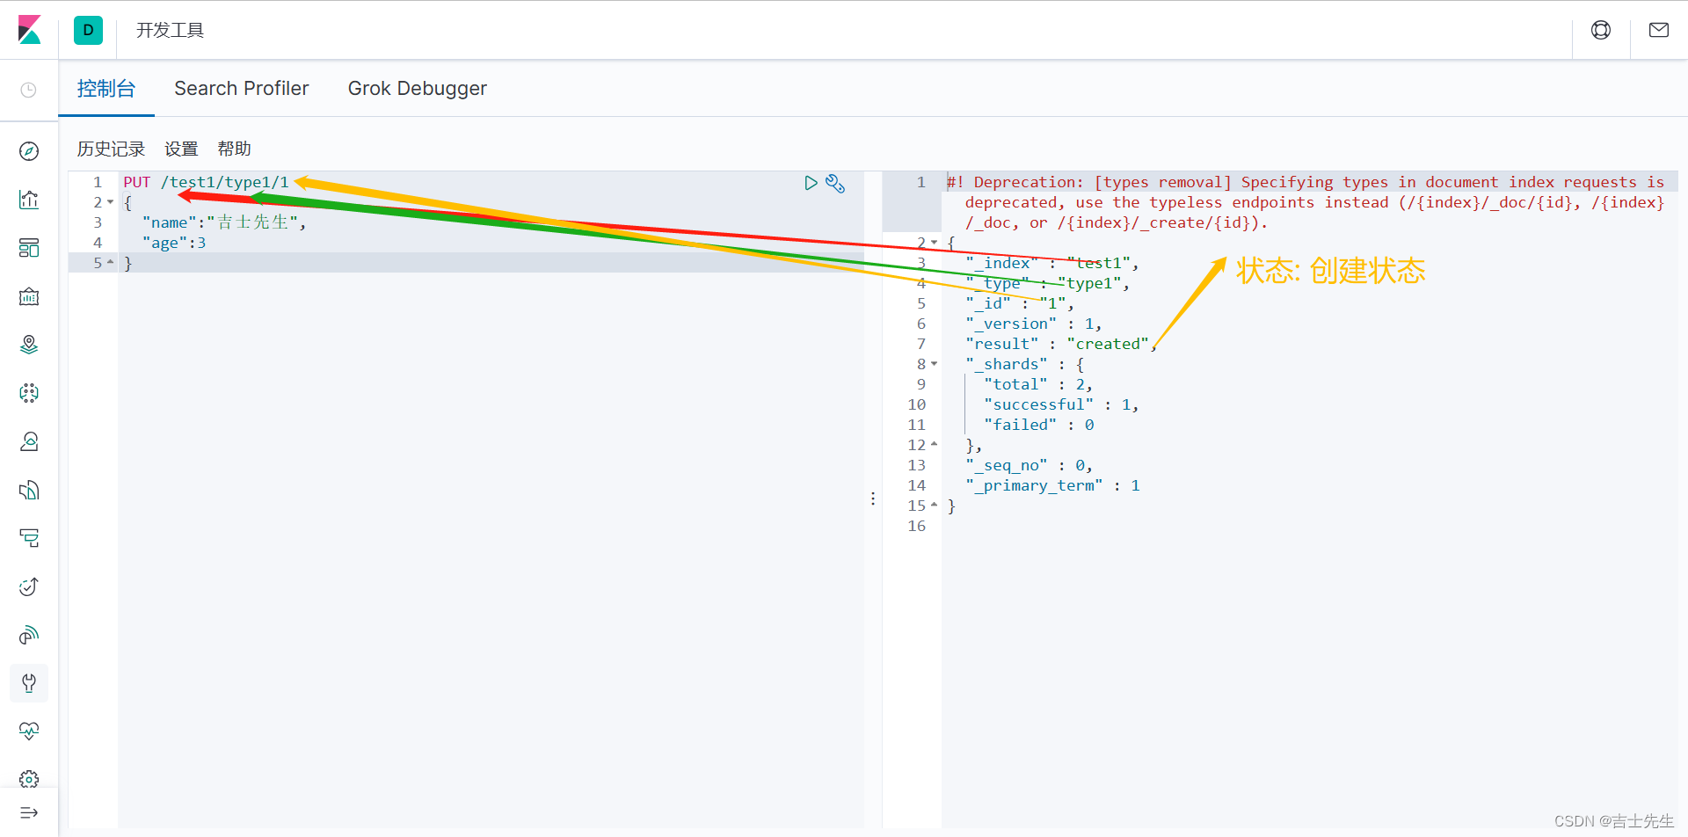Viewport: 1688px width, 837px height.
Task: Open Maps icon in sidebar
Action: (29, 345)
